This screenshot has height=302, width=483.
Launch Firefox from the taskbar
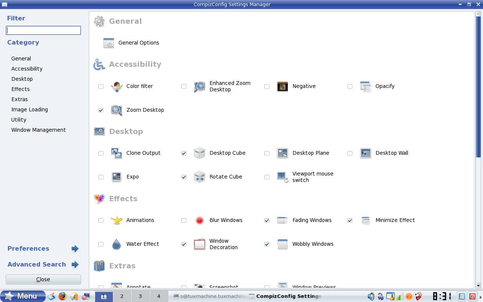click(63, 296)
